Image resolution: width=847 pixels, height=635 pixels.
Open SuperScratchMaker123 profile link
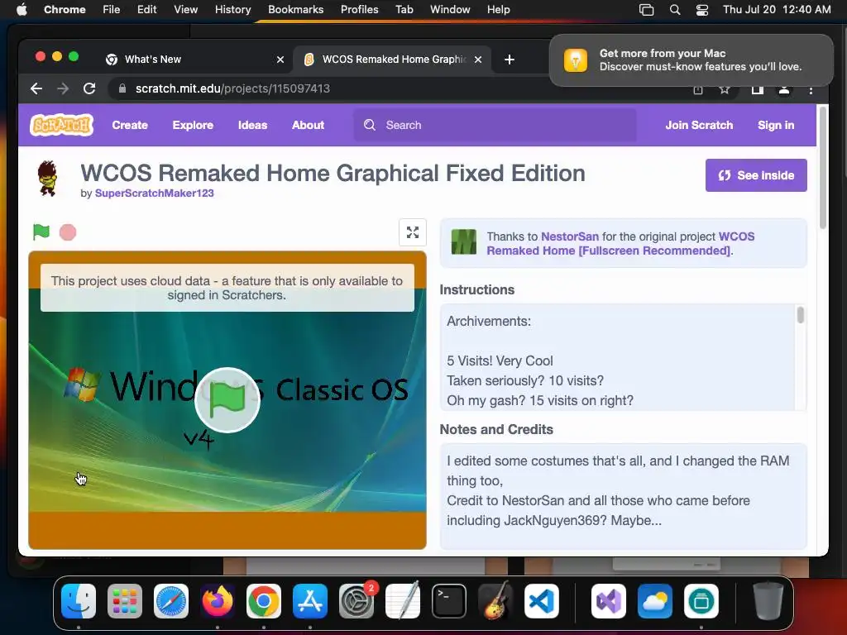coord(155,193)
